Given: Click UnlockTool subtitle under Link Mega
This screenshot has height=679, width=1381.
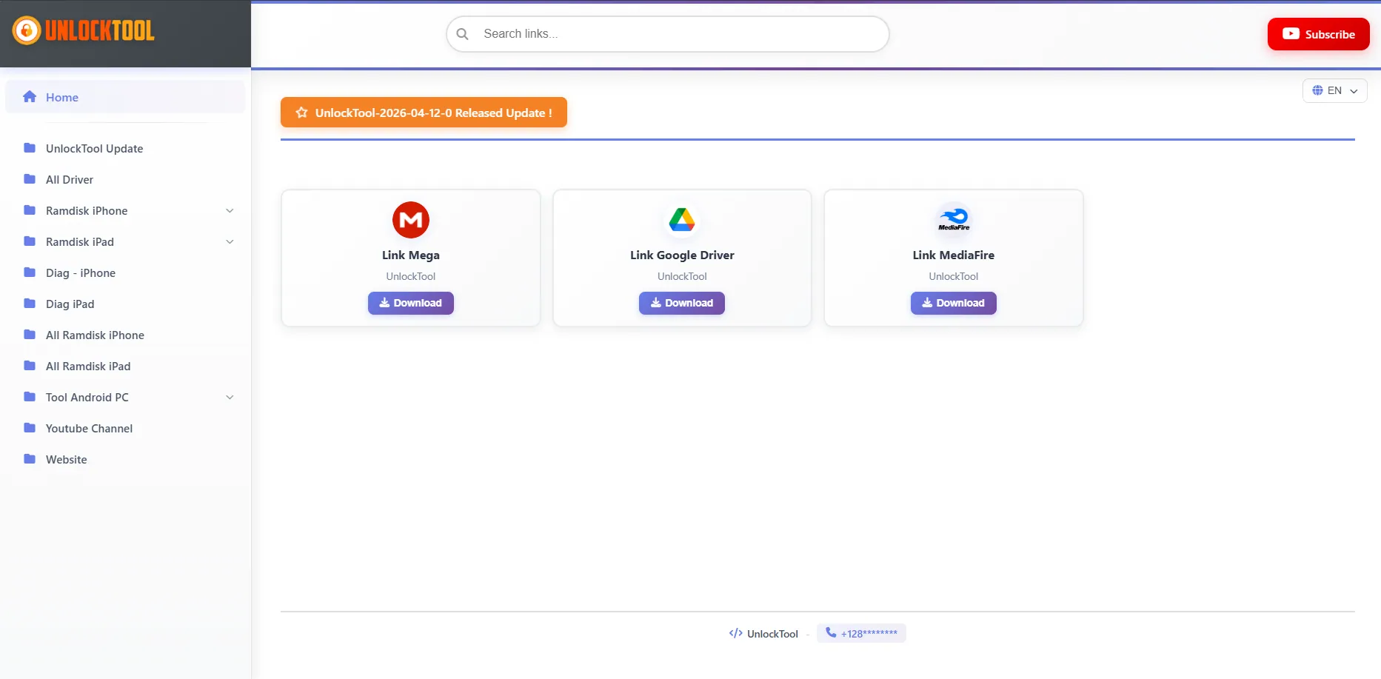Looking at the screenshot, I should tap(411, 276).
